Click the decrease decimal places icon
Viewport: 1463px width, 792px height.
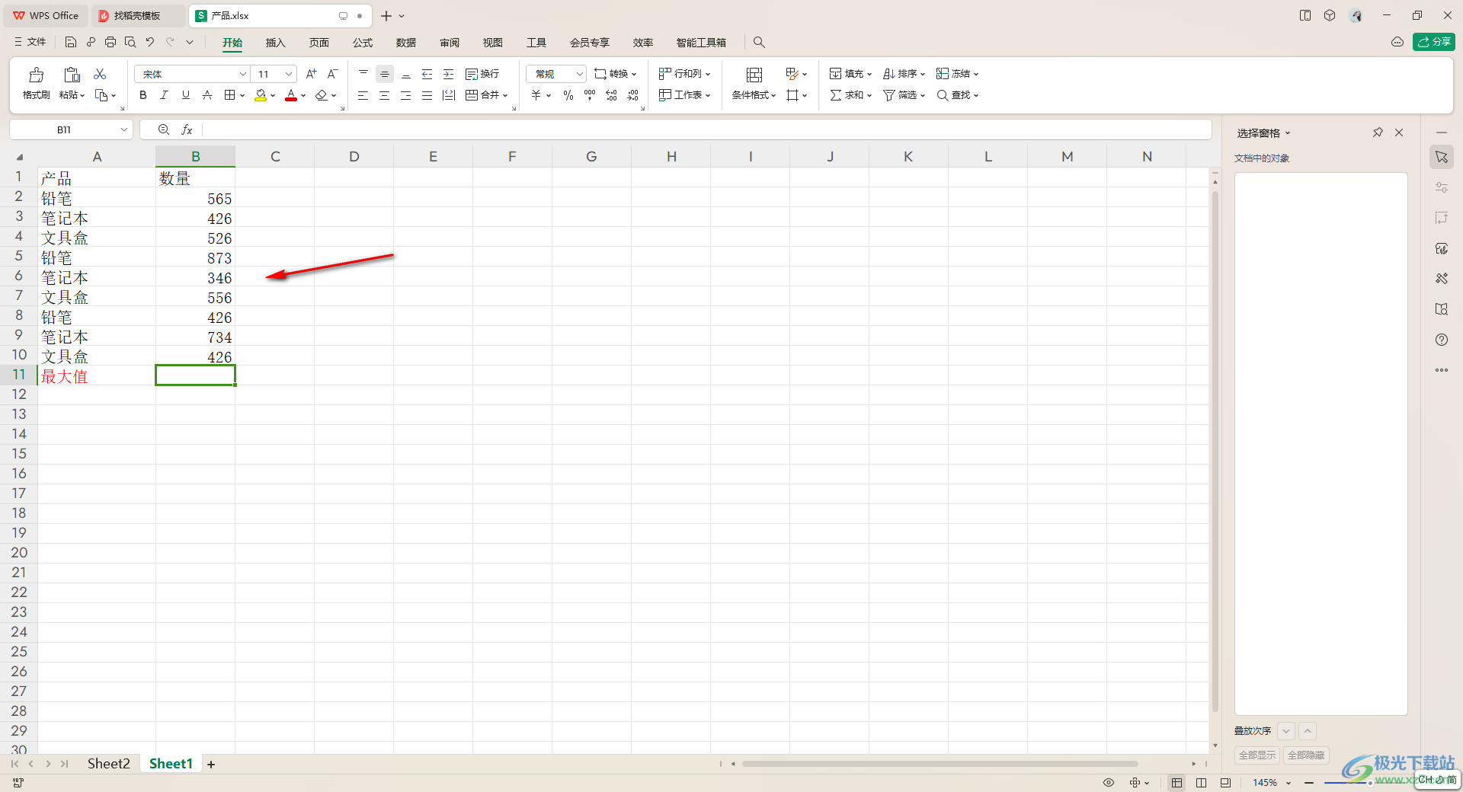pos(632,95)
